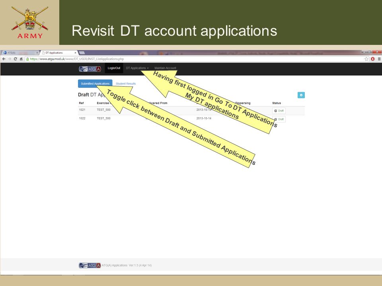This screenshot has width=382, height=286.
Task: Open Maintain Account in the navbar
Action: [165, 68]
